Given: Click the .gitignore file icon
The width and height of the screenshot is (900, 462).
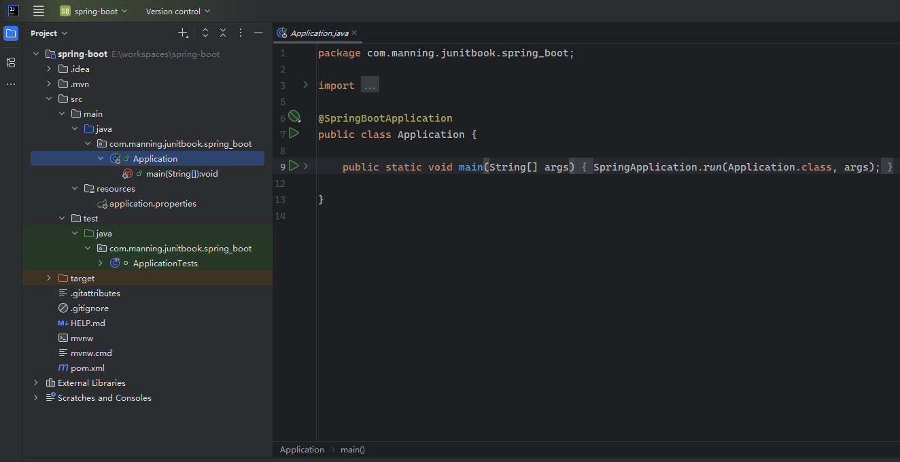Looking at the screenshot, I should tap(63, 308).
